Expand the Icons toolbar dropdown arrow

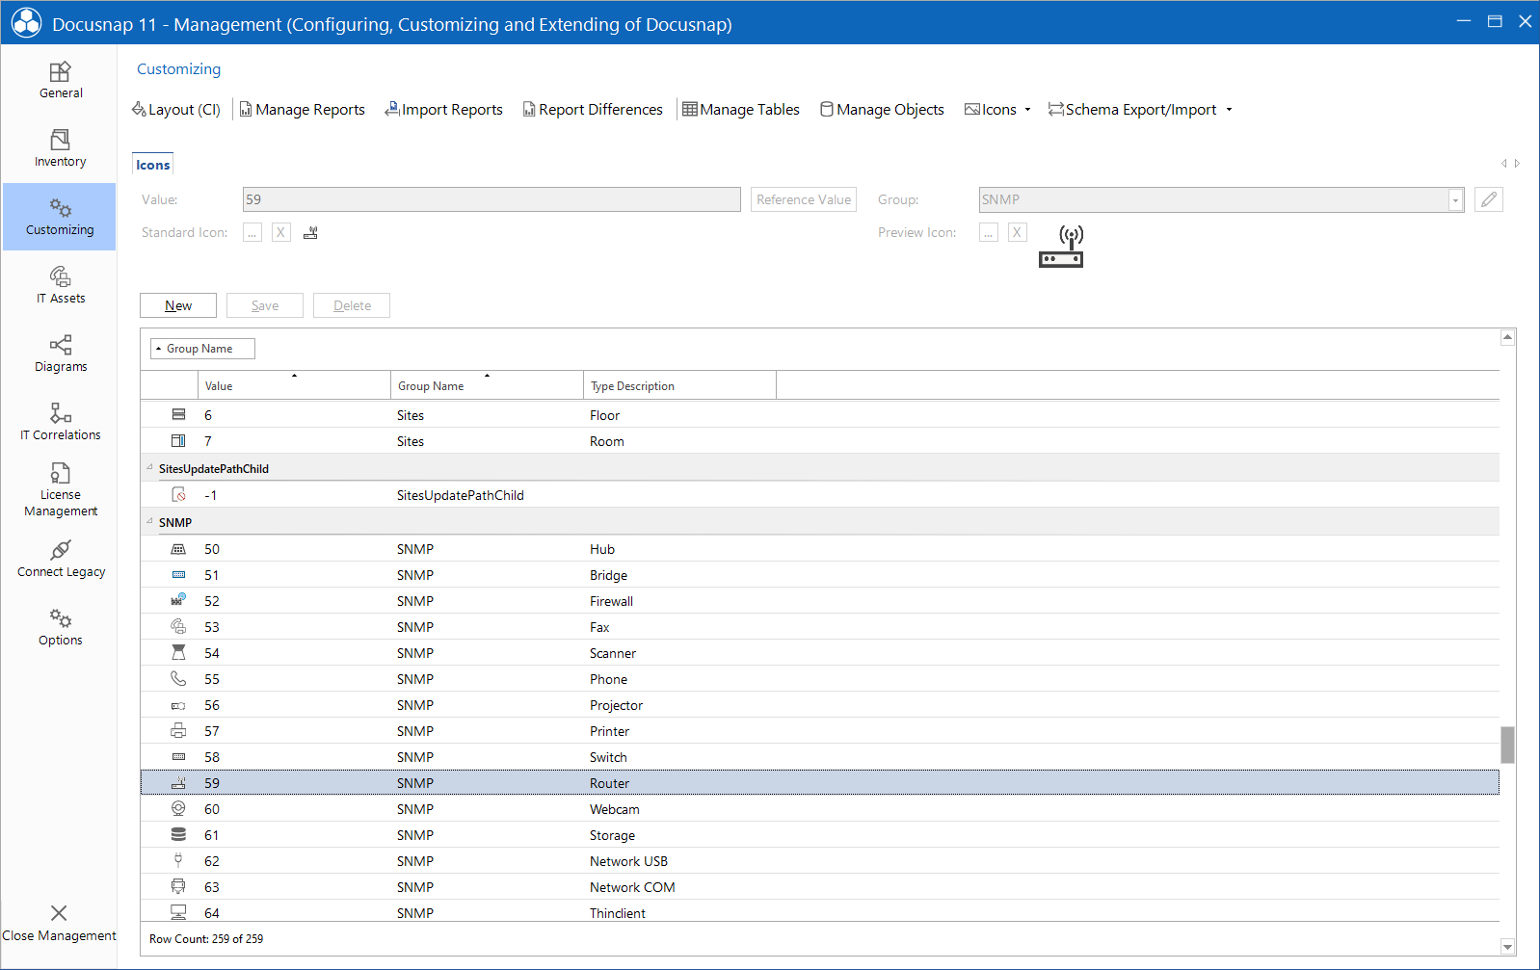1027,110
